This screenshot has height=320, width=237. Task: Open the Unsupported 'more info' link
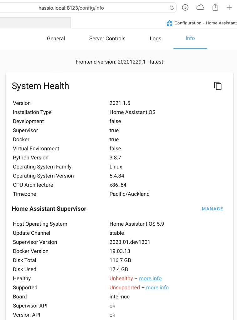157,287
